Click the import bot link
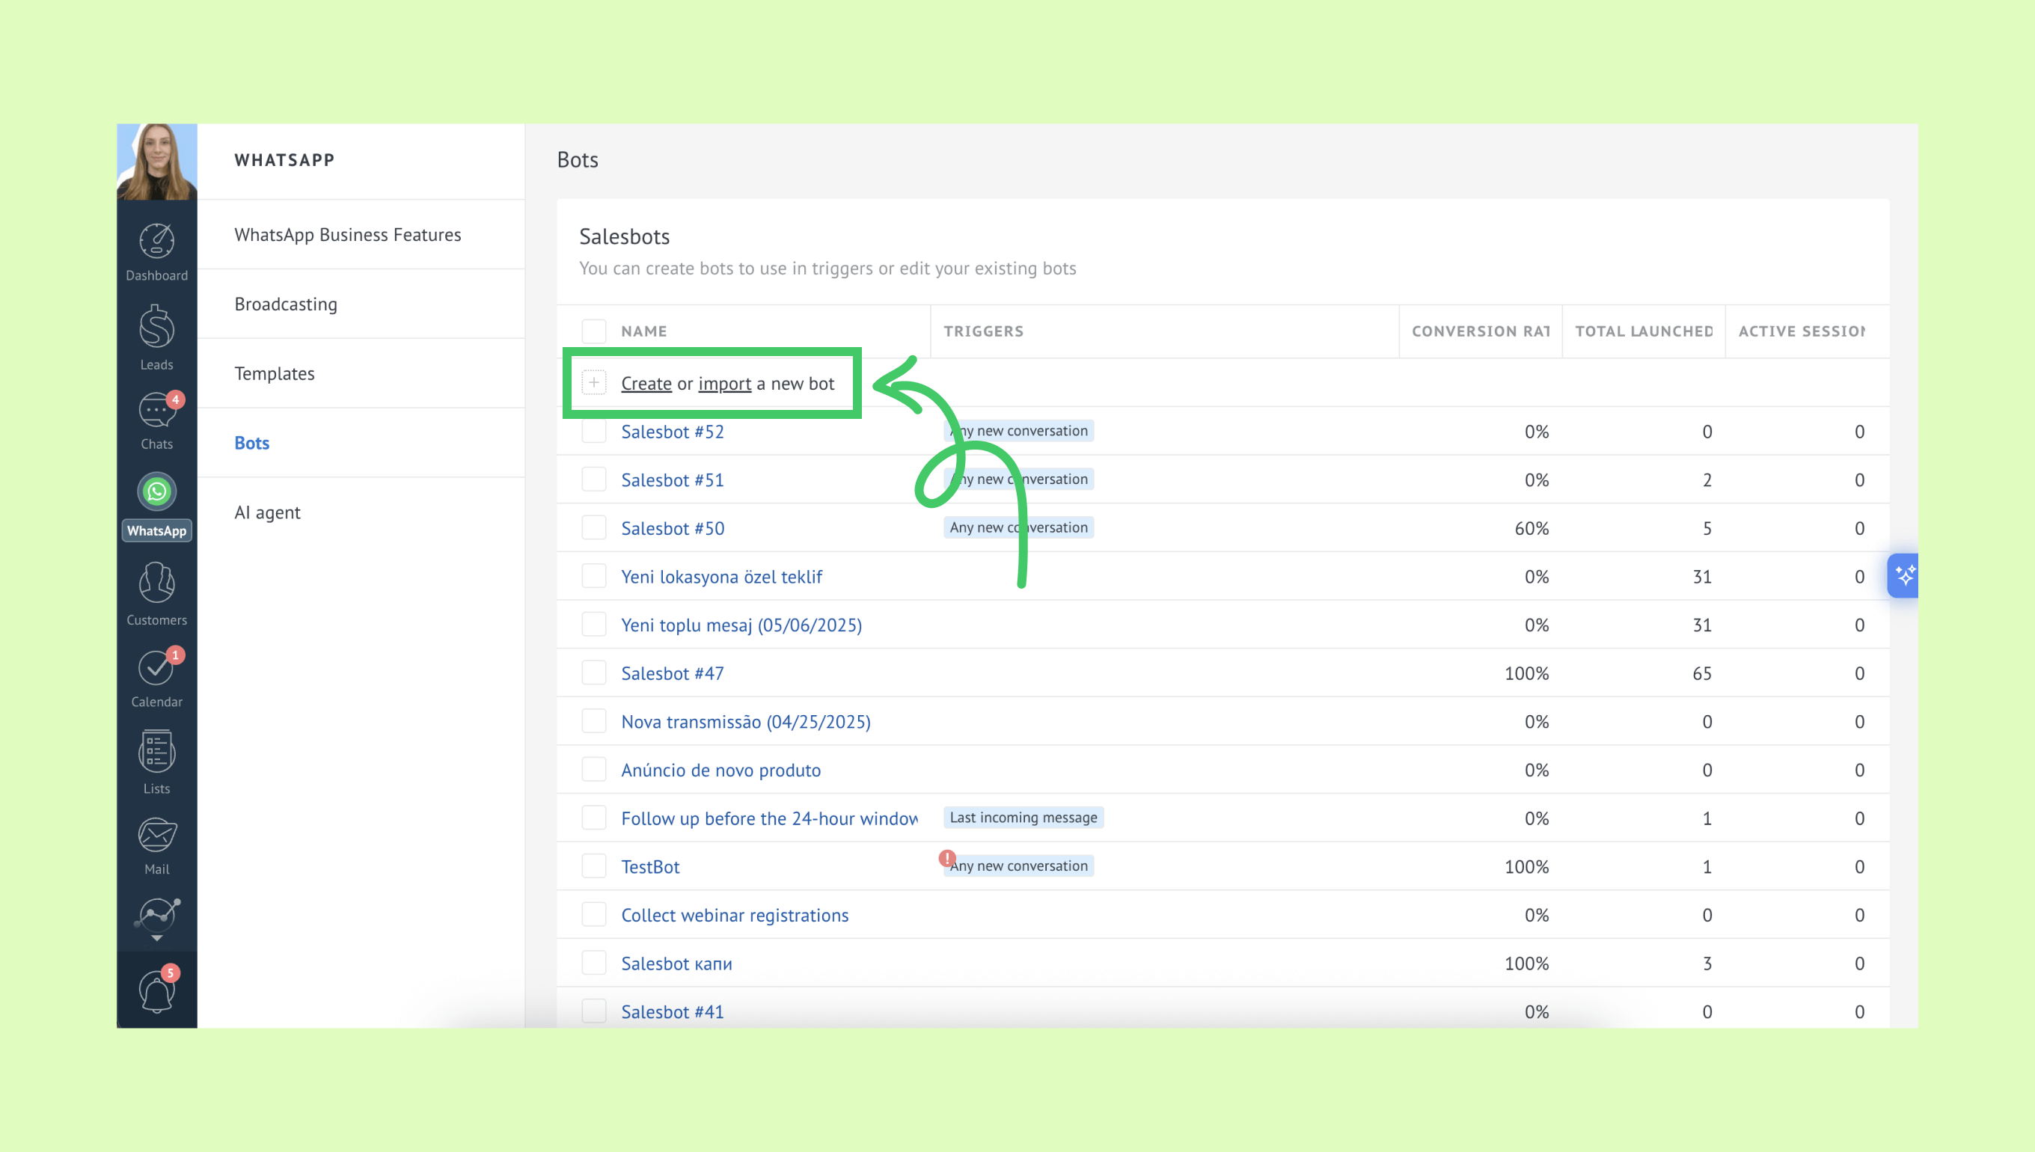This screenshot has width=2035, height=1152. [724, 384]
